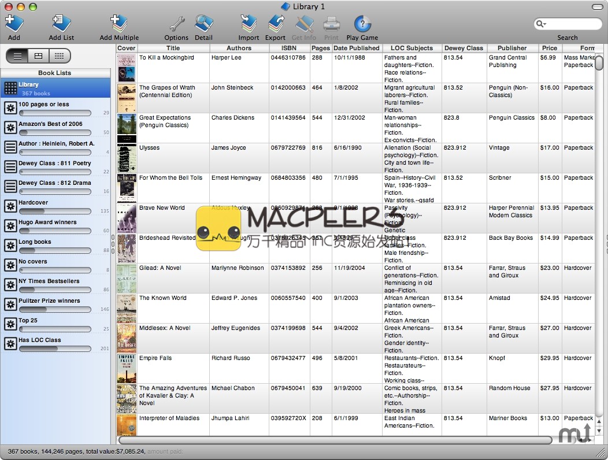
Task: Open the search field magnifier dropdown
Action: coord(541,24)
